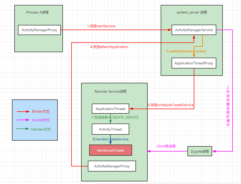The height and width of the screenshot is (184, 241).
Task: Select the Socket方式 legend entry
Action: [41, 120]
